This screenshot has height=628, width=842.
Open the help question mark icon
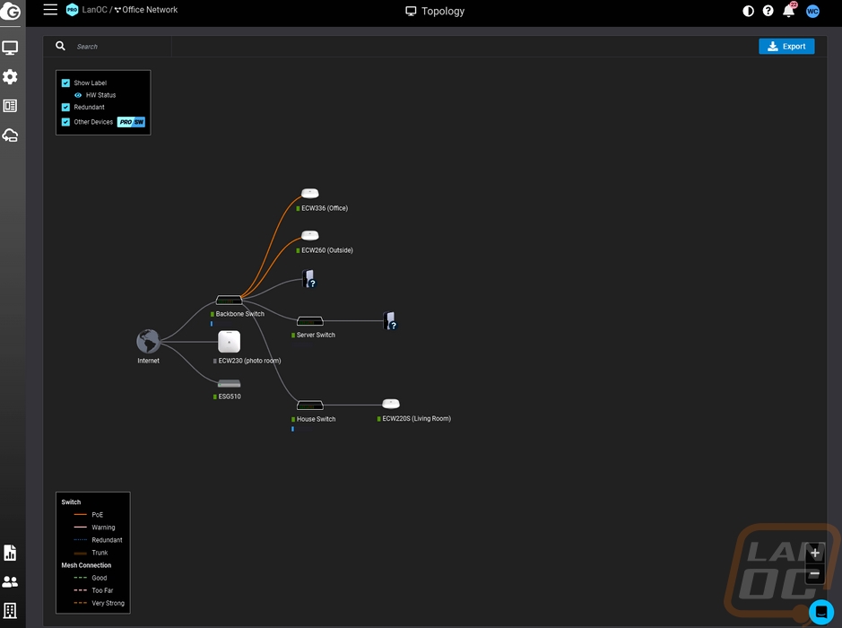tap(768, 11)
